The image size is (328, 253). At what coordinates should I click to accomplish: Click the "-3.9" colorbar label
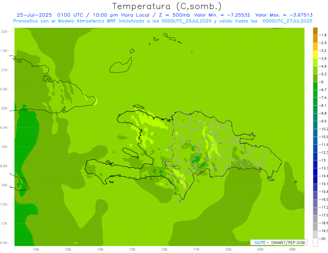click(x=323, y=58)
